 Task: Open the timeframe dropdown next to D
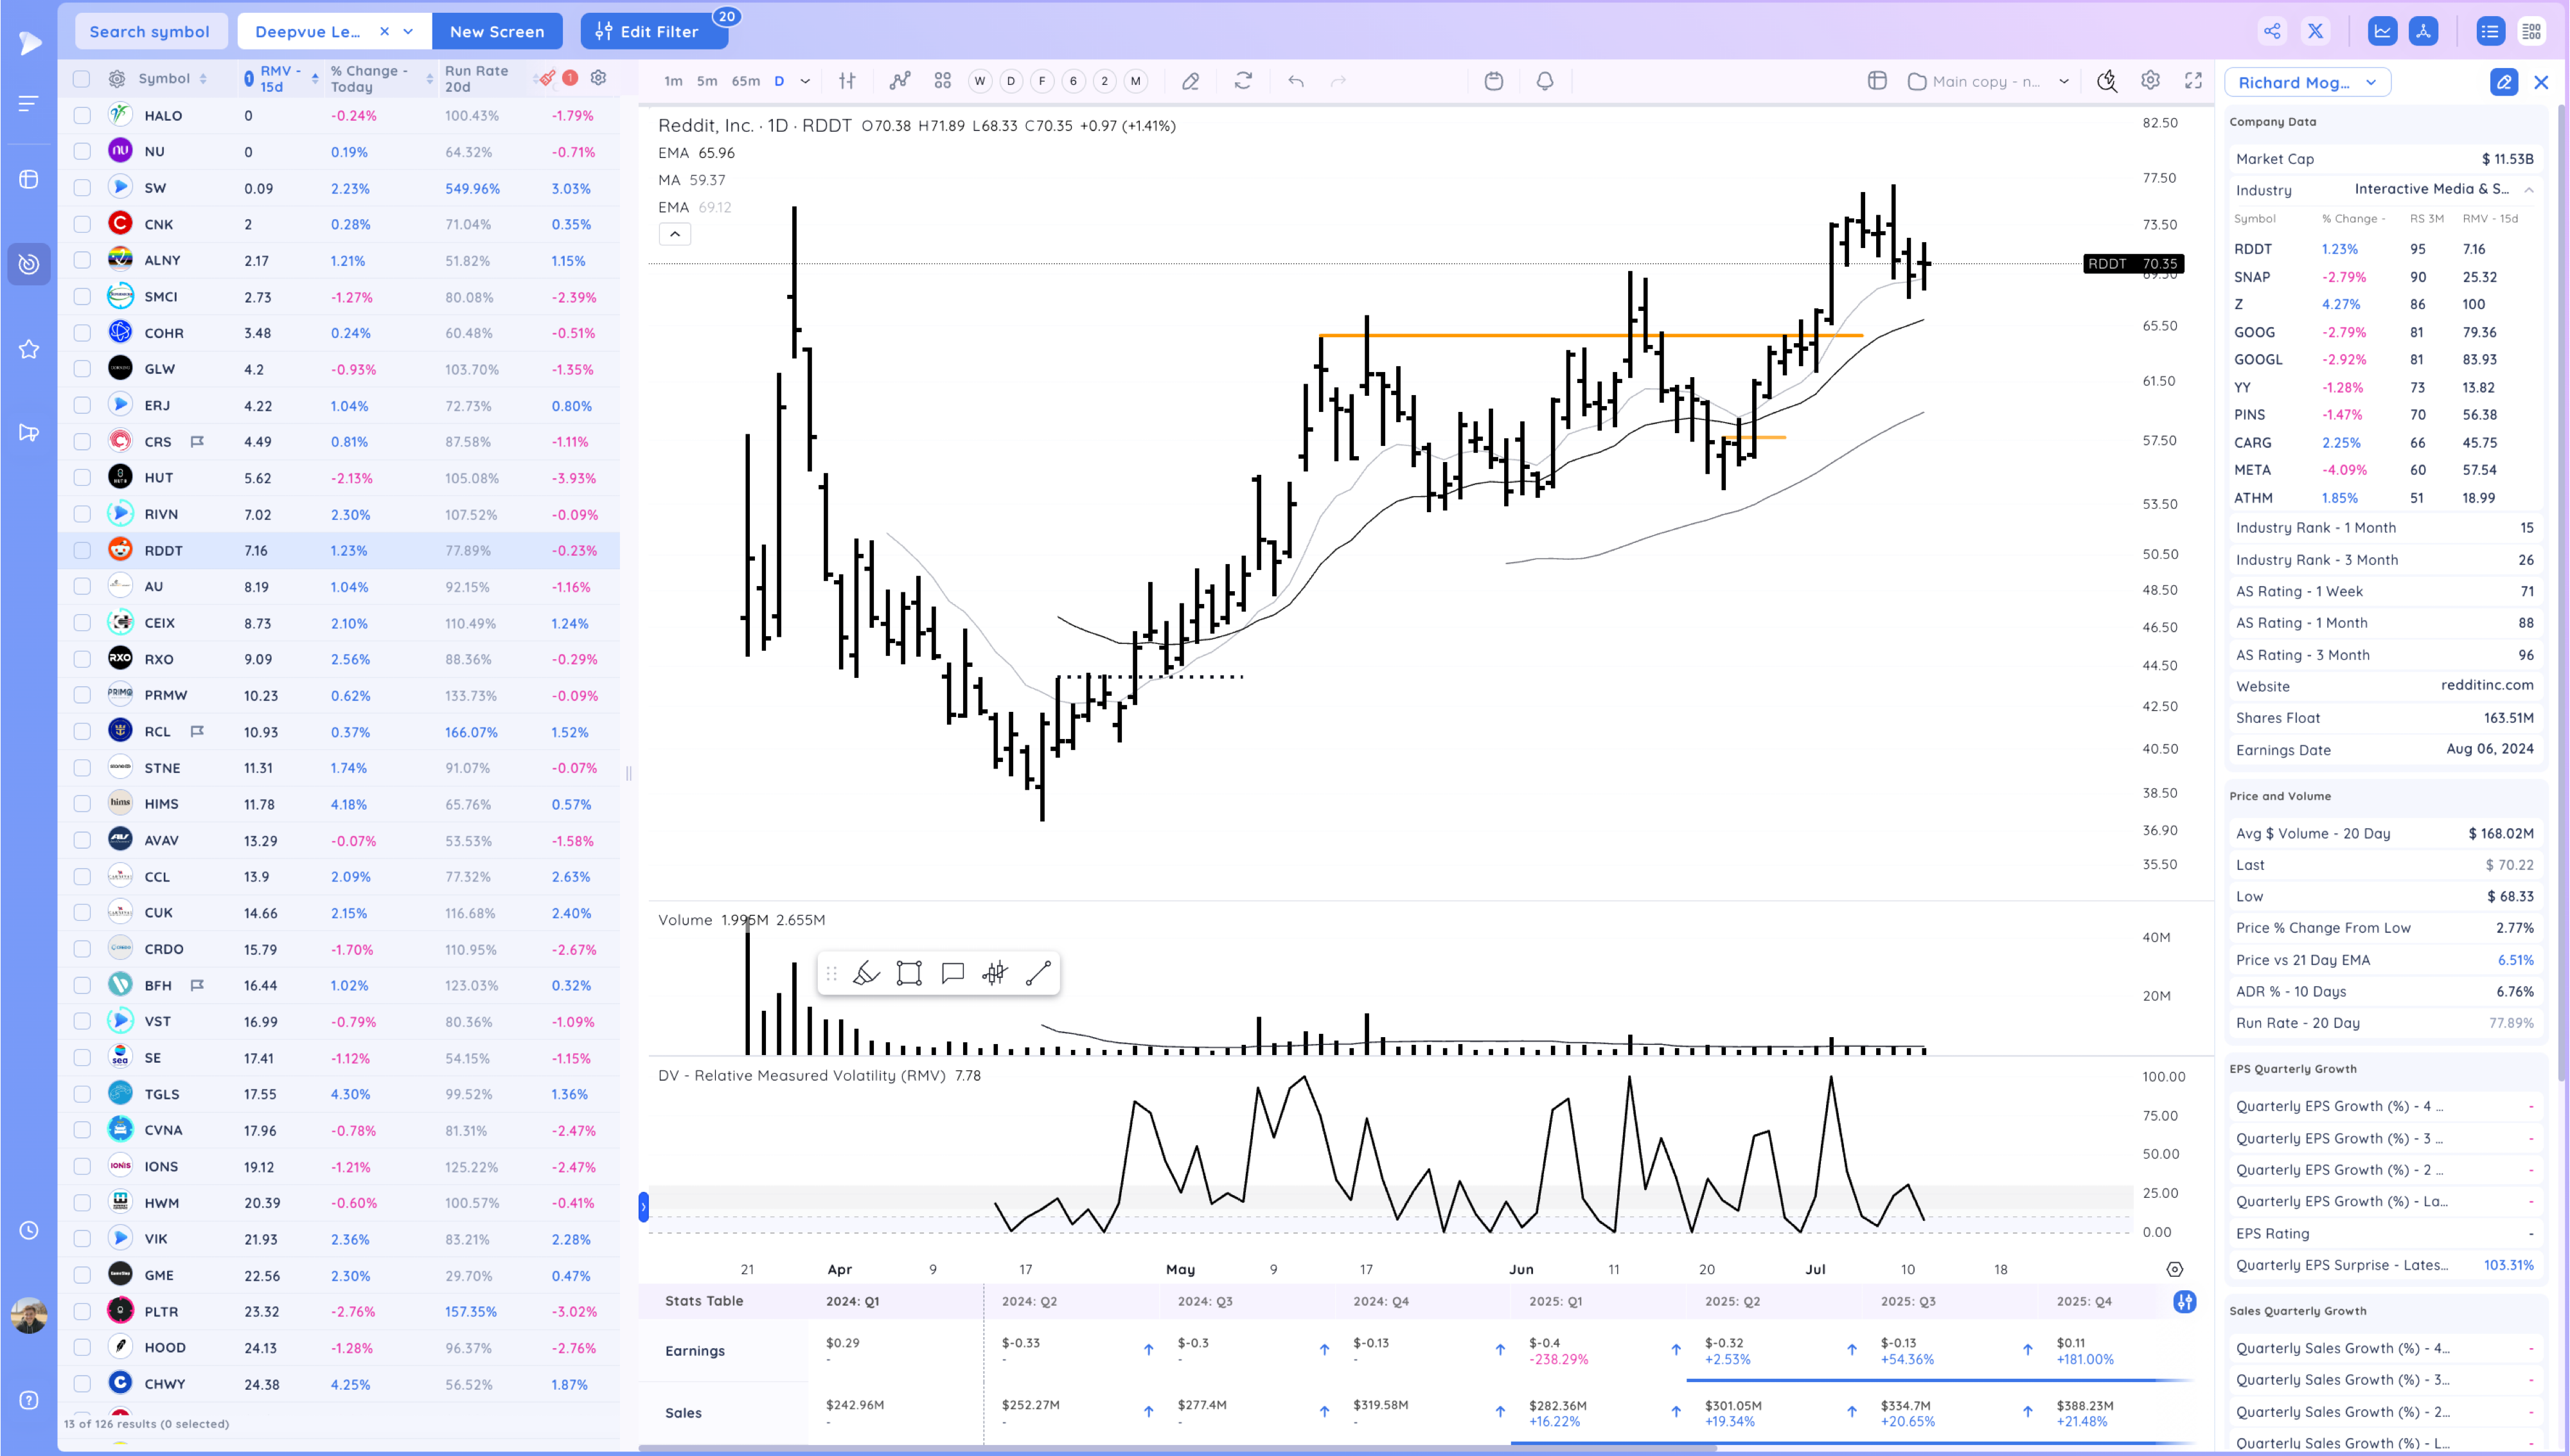[x=804, y=81]
